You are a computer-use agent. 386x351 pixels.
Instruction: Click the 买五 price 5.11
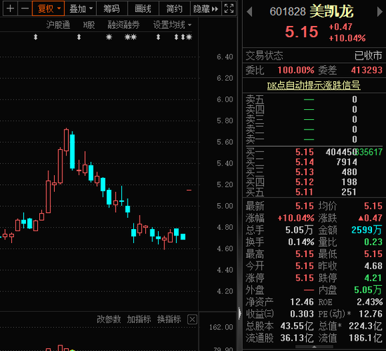click(x=305, y=192)
